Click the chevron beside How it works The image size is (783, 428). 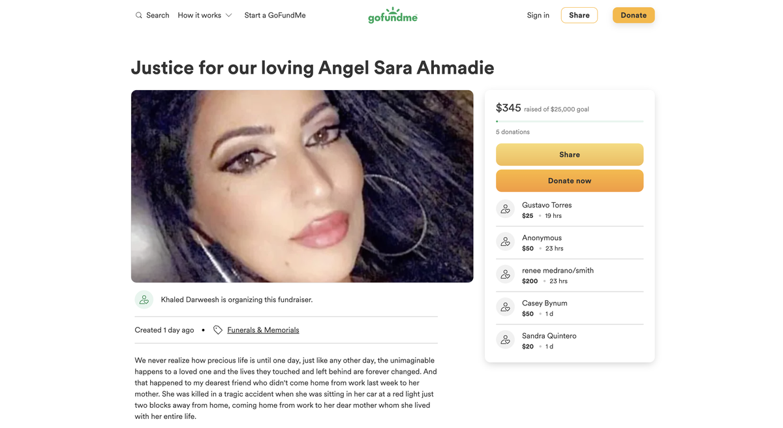pyautogui.click(x=228, y=15)
